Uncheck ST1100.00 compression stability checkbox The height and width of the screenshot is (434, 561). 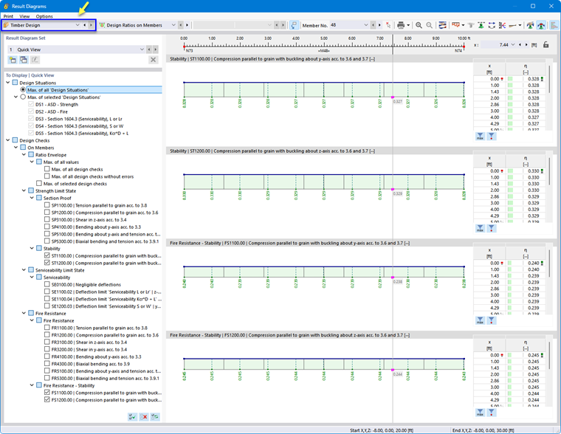(x=47, y=255)
